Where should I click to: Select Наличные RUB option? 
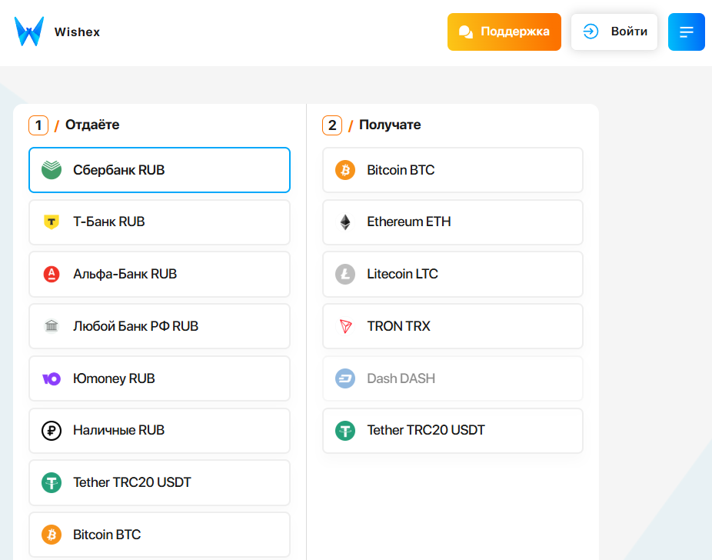[x=159, y=430]
